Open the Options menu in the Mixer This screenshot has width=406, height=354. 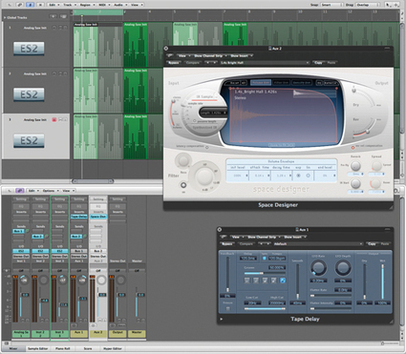50,191
